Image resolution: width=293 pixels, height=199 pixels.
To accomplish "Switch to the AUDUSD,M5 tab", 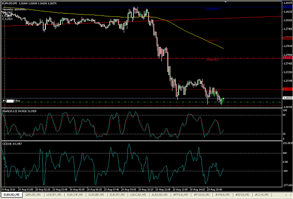I will (159, 195).
